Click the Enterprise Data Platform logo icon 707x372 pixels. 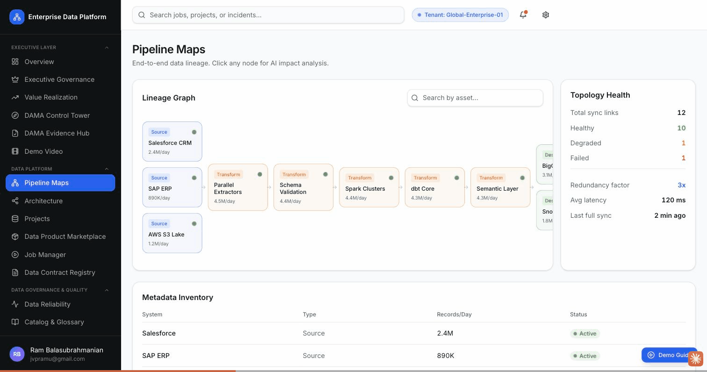coord(17,17)
